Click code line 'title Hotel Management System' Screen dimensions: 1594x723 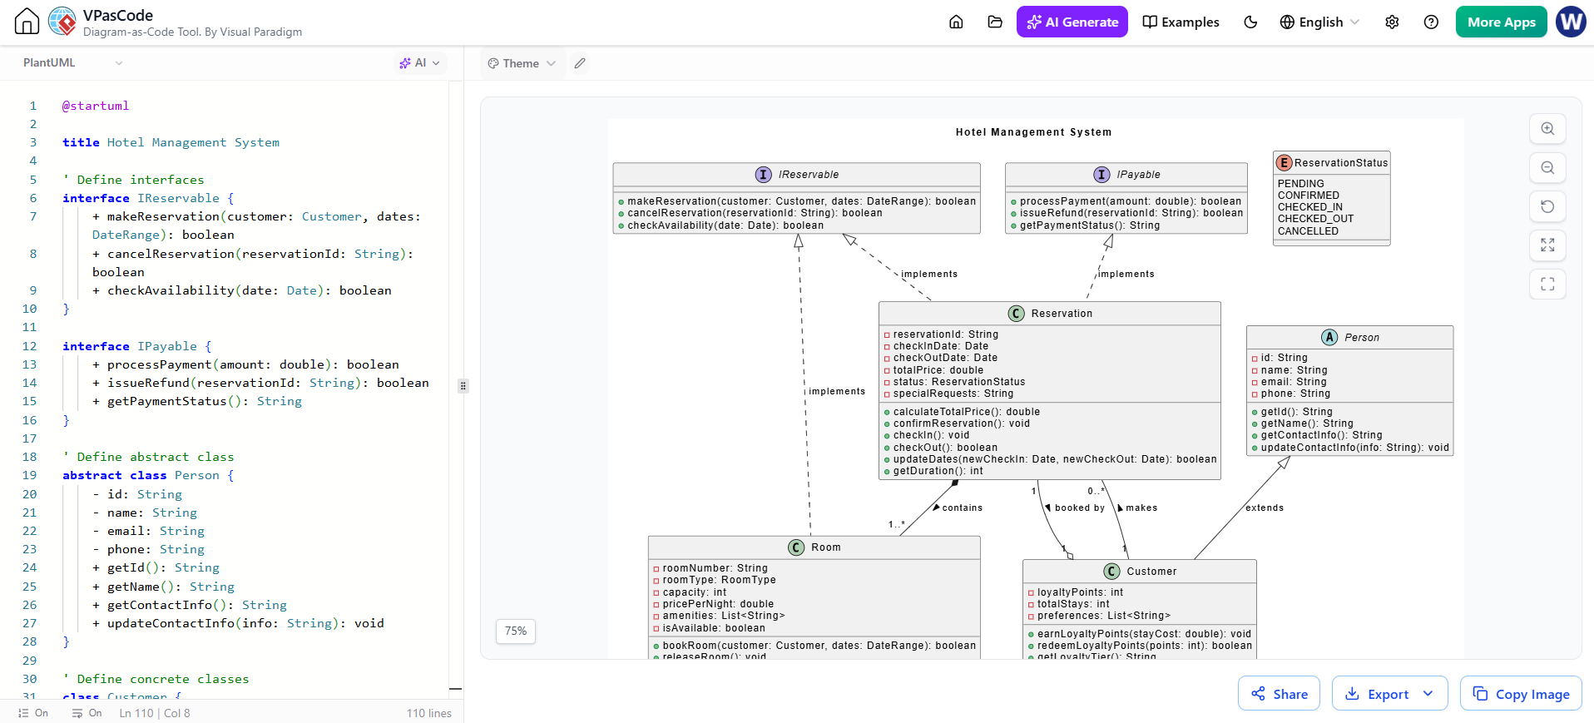[171, 142]
